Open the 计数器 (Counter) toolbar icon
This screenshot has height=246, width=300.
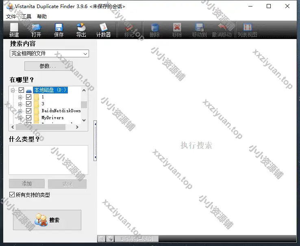pos(103,30)
